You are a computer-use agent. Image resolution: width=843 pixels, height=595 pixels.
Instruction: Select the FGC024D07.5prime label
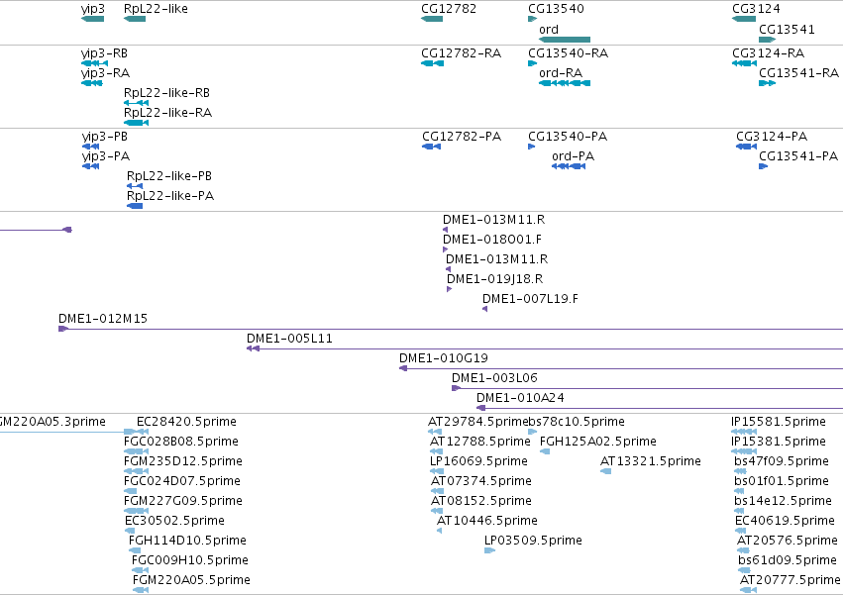[181, 481]
